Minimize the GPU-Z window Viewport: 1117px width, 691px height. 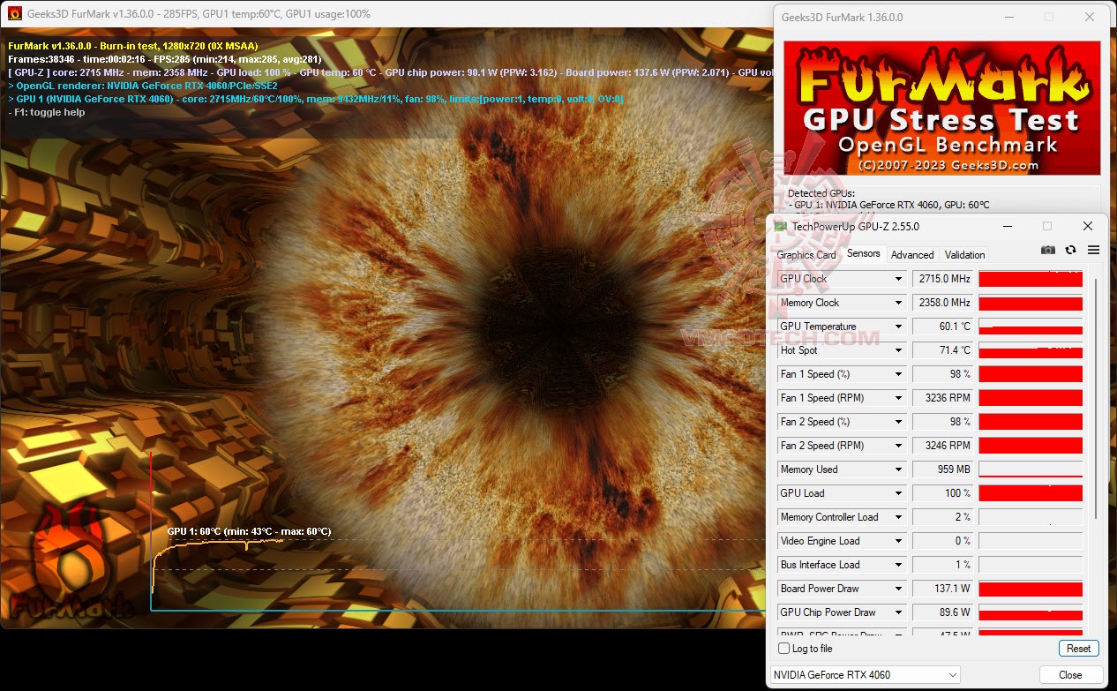pyautogui.click(x=1007, y=227)
